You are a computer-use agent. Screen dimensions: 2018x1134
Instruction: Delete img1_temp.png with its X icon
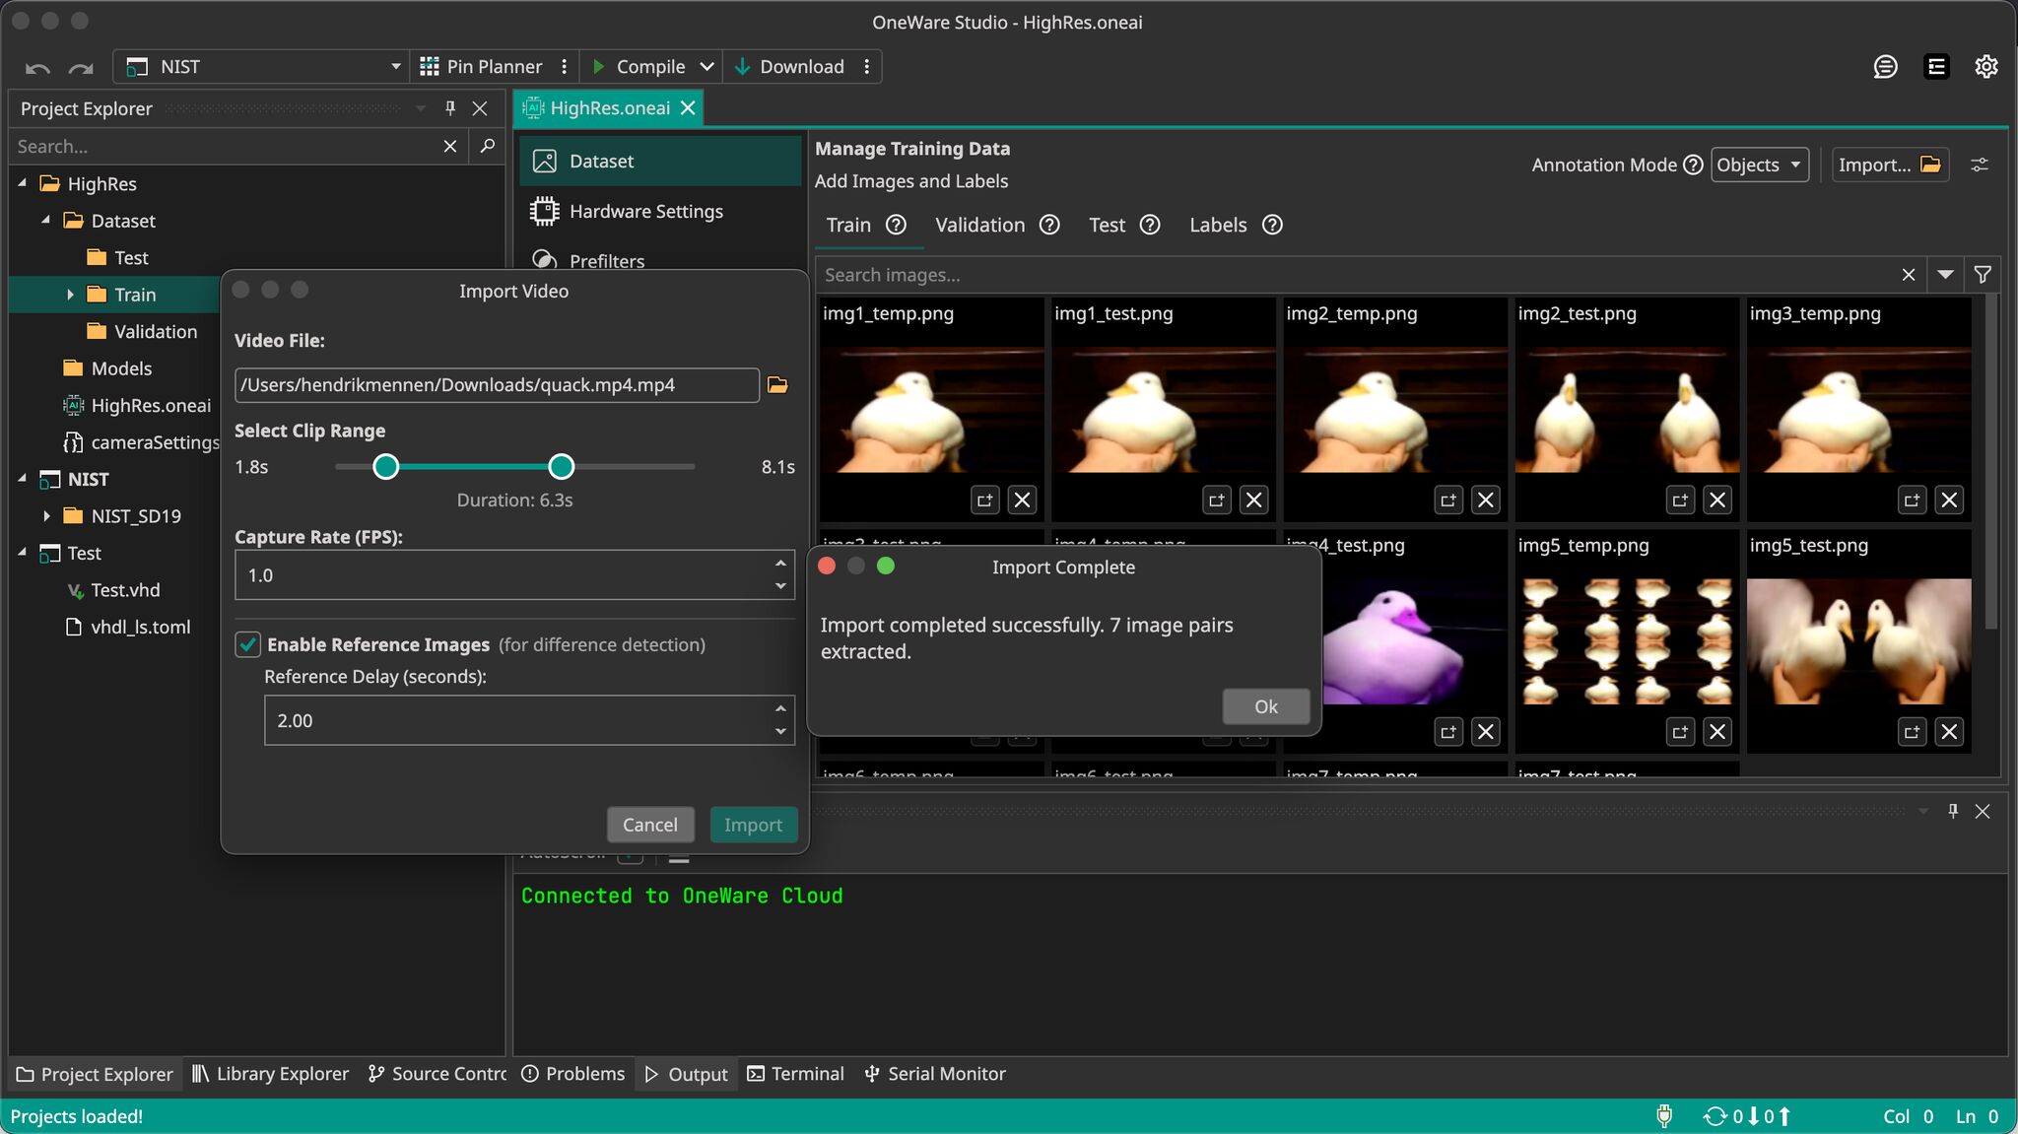tap(1022, 500)
